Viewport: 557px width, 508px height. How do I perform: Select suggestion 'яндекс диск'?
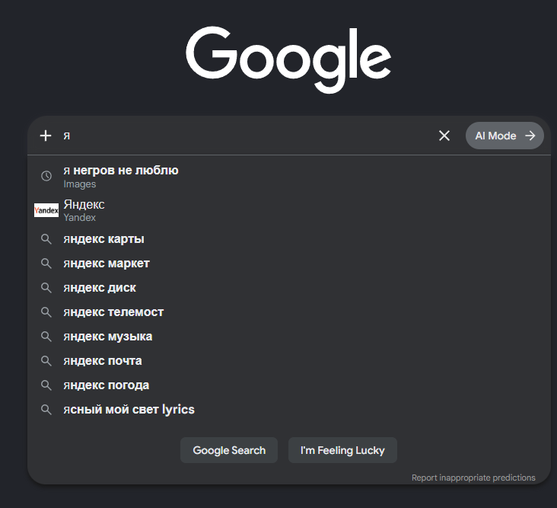289,288
